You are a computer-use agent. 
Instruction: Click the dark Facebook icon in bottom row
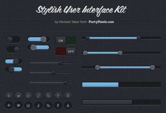(58, 105)
